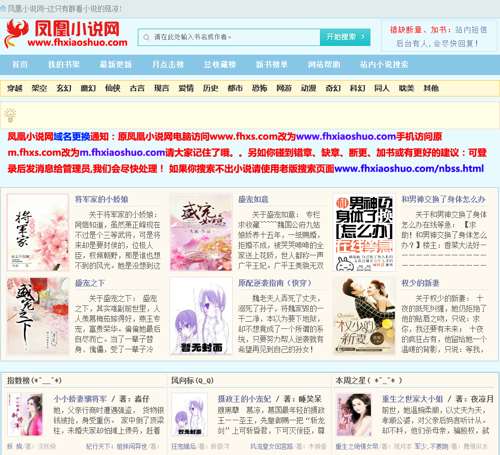Select the 魔幻 category
Screen dimensions: 500x455
[88, 88]
